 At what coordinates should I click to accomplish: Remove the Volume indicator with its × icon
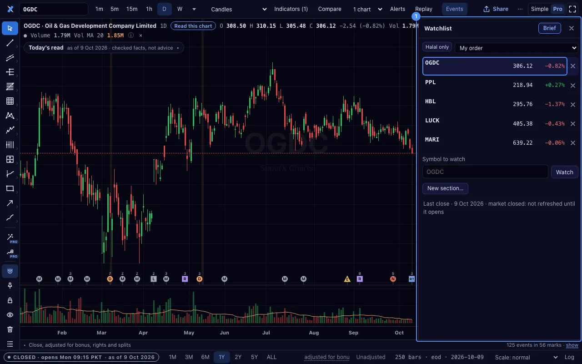pyautogui.click(x=140, y=35)
